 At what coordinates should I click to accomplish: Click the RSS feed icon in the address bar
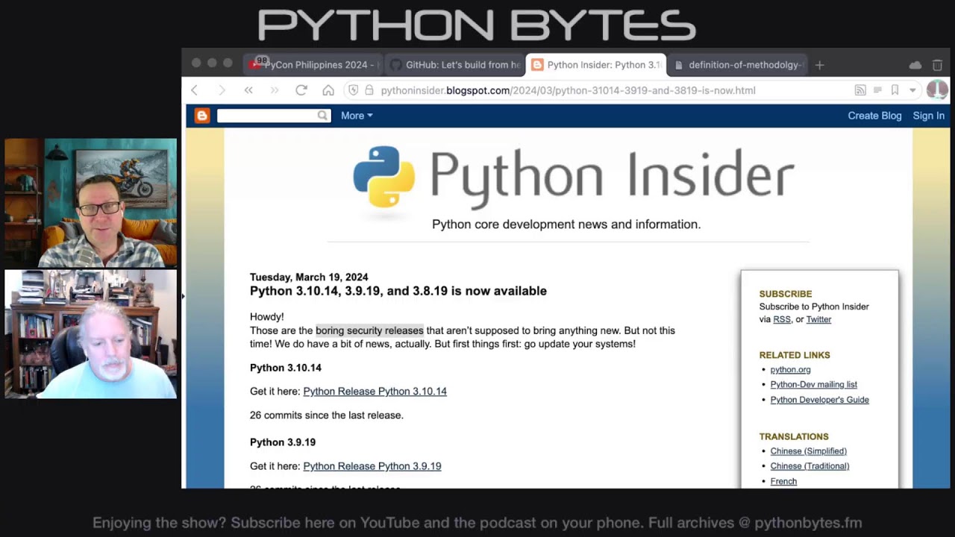tap(859, 89)
